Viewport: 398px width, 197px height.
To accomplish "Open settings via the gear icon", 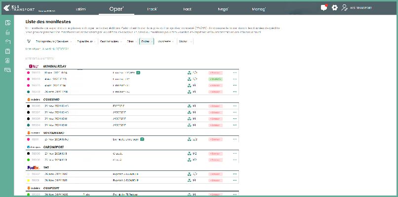I will [334, 8].
